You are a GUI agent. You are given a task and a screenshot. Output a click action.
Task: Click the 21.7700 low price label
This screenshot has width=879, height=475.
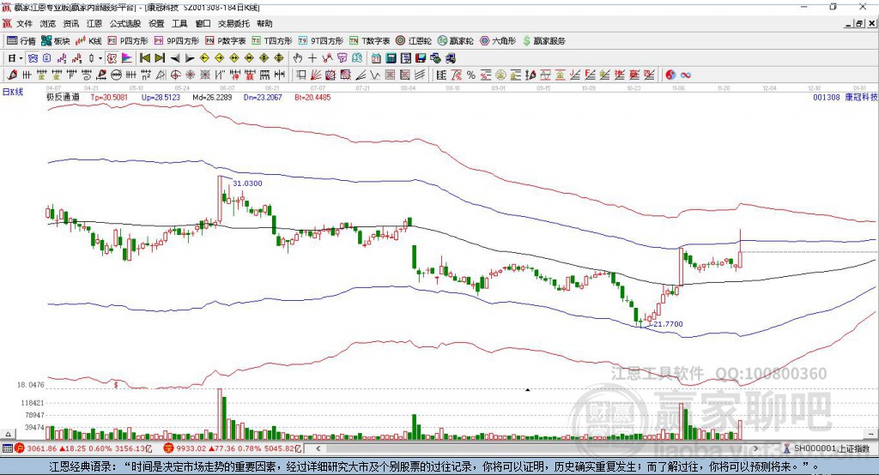coord(668,324)
